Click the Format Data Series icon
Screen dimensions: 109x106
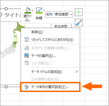click(x=27, y=87)
